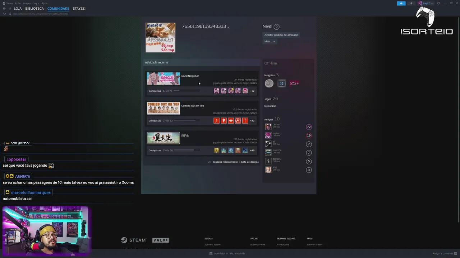The height and width of the screenshot is (258, 460).
Task: Click Coming Out on Top achievements progress bar
Action: (x=187, y=121)
